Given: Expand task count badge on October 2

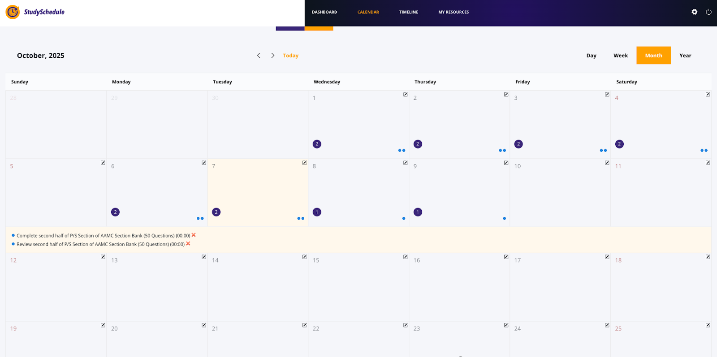Looking at the screenshot, I should point(418,144).
